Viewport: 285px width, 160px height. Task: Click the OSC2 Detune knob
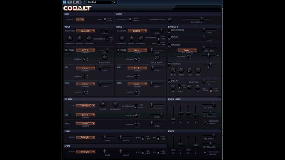coord(131,38)
